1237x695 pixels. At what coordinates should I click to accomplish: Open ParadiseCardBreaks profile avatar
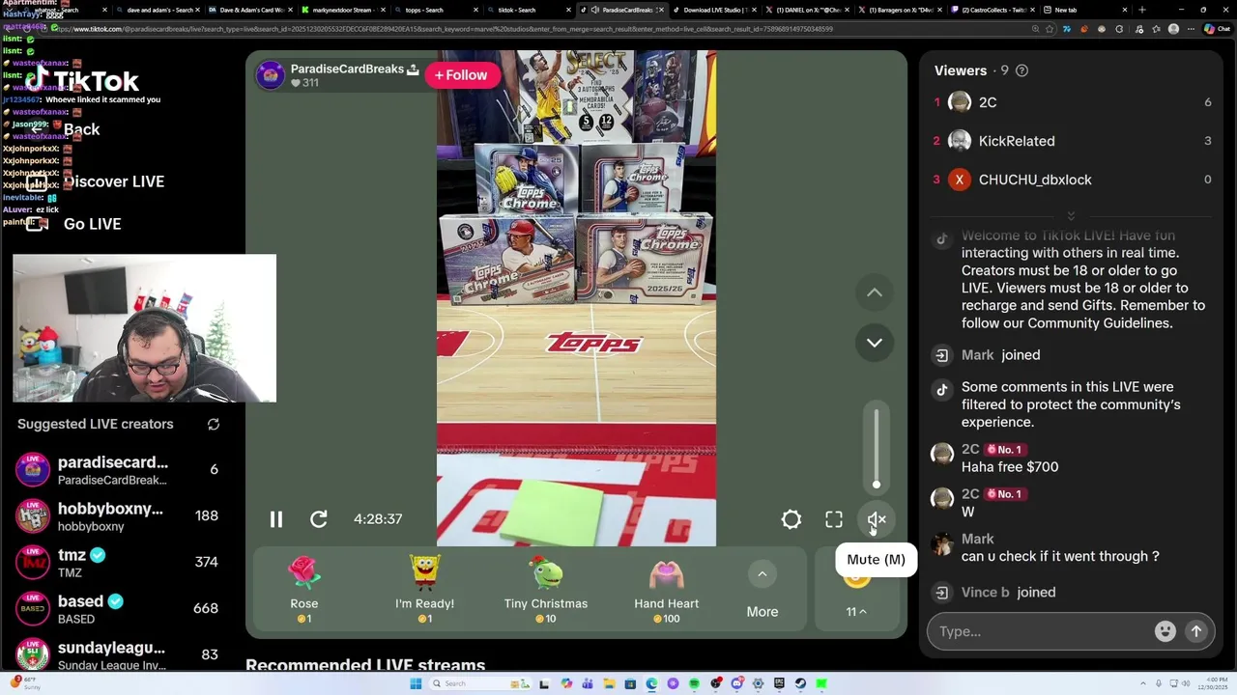(x=271, y=75)
